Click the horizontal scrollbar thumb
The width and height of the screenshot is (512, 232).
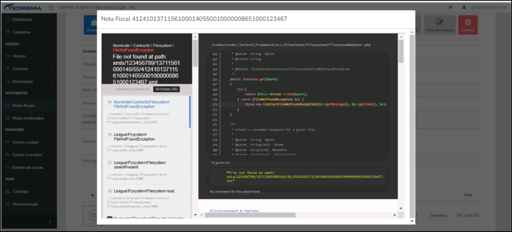click(x=250, y=215)
